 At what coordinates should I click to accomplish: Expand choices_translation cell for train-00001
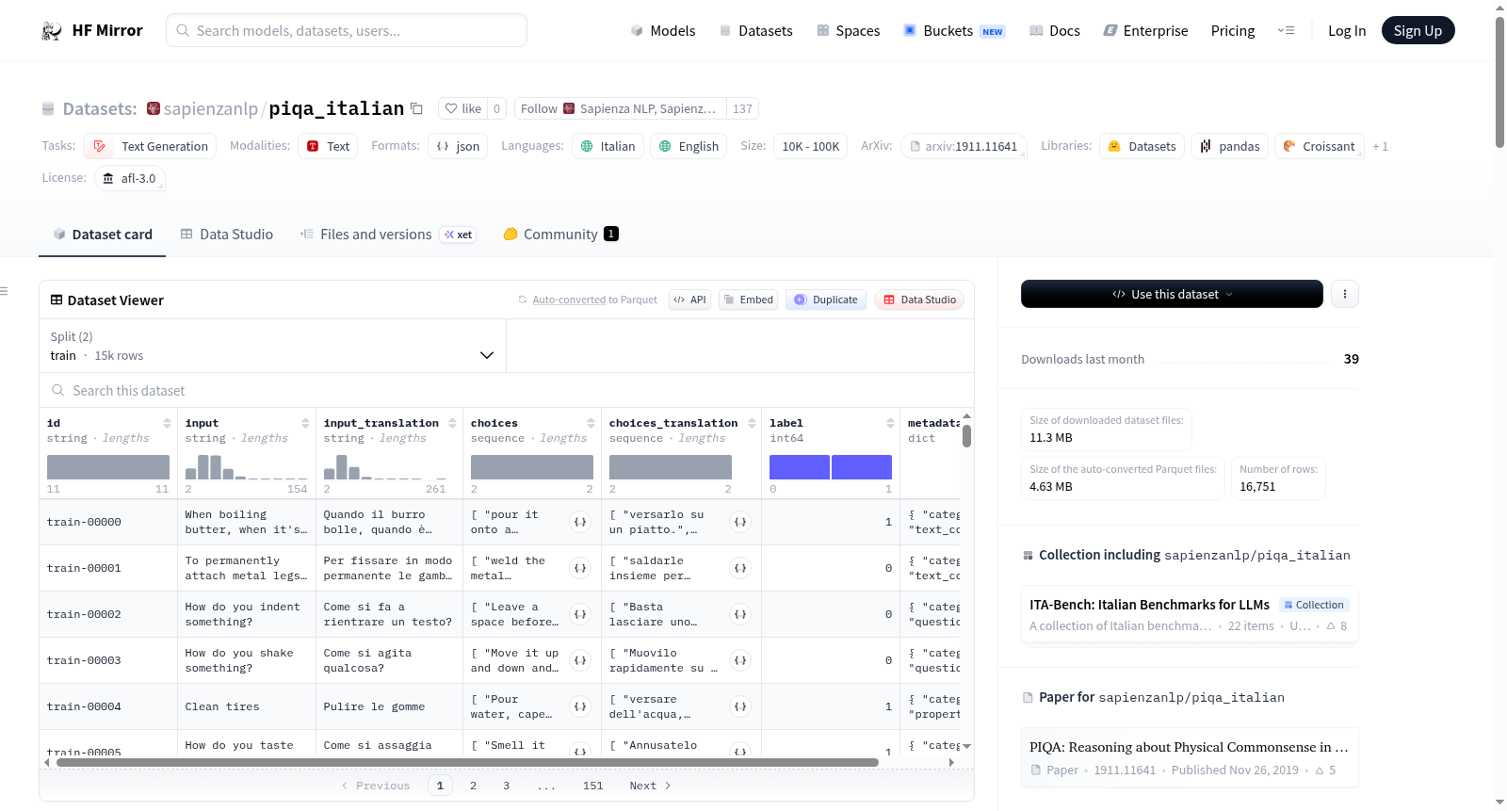click(740, 568)
